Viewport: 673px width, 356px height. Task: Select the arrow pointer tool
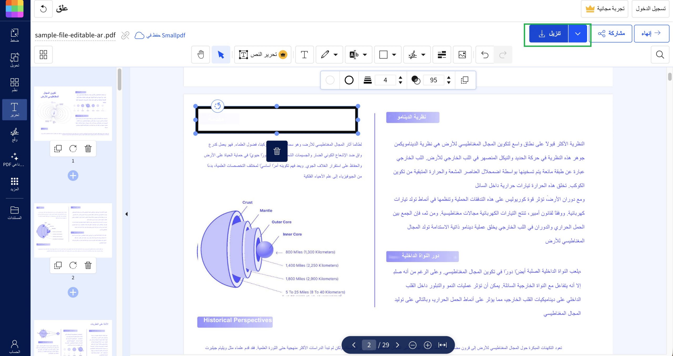[221, 55]
